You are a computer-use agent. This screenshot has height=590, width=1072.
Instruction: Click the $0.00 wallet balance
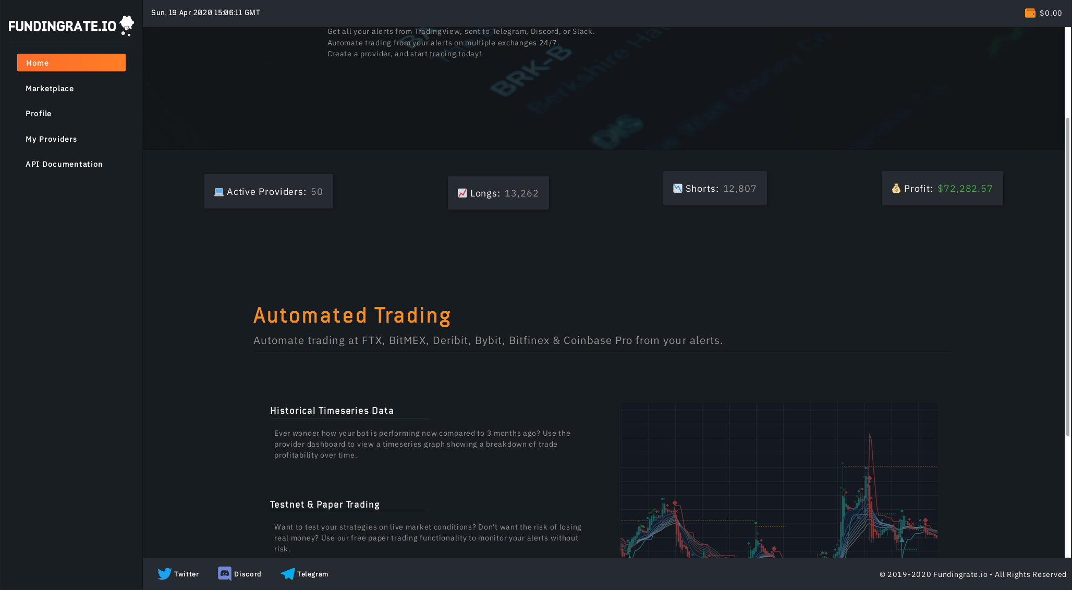(1050, 13)
